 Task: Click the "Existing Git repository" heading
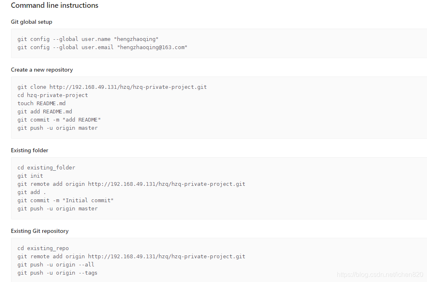point(40,231)
